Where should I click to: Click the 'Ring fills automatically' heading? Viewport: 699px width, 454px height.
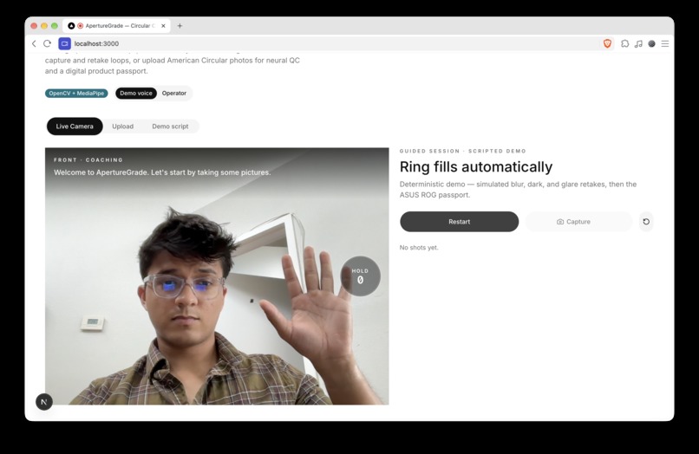click(x=475, y=166)
